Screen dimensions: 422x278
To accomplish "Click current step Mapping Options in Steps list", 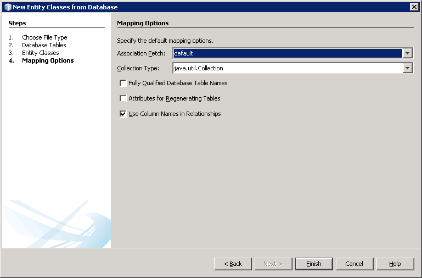I will [x=48, y=60].
